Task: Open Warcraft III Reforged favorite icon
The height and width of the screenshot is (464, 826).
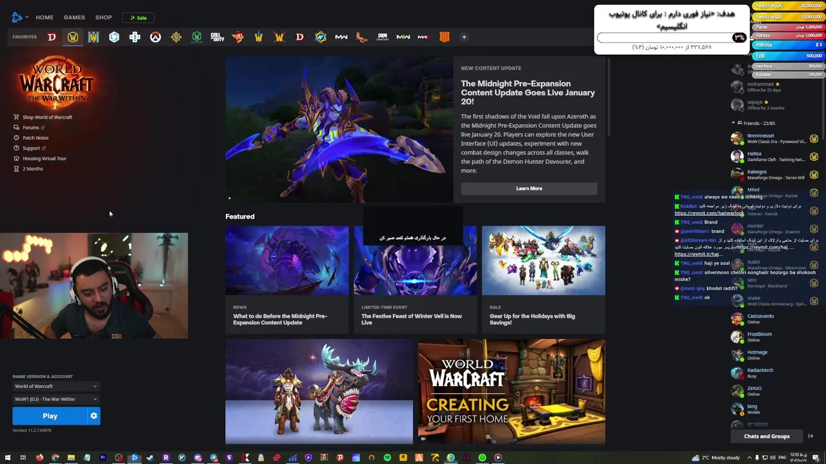Action: (94, 37)
